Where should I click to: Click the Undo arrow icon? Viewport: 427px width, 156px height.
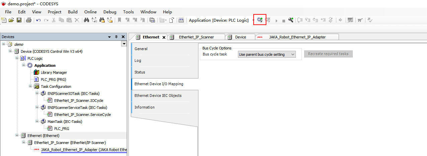click(38, 20)
